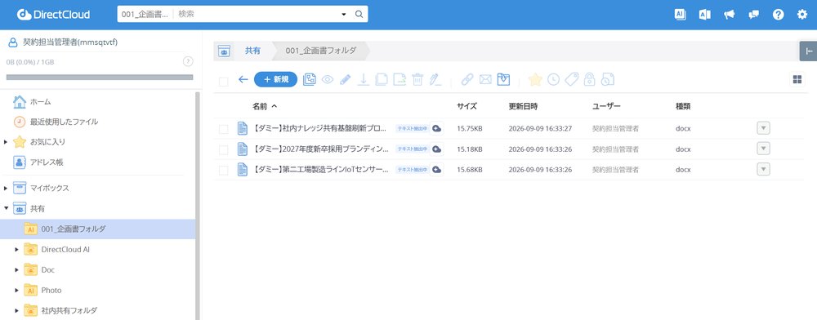The image size is (817, 320).
Task: Open row menu for 2027年度新卒採用 file
Action: [763, 149]
